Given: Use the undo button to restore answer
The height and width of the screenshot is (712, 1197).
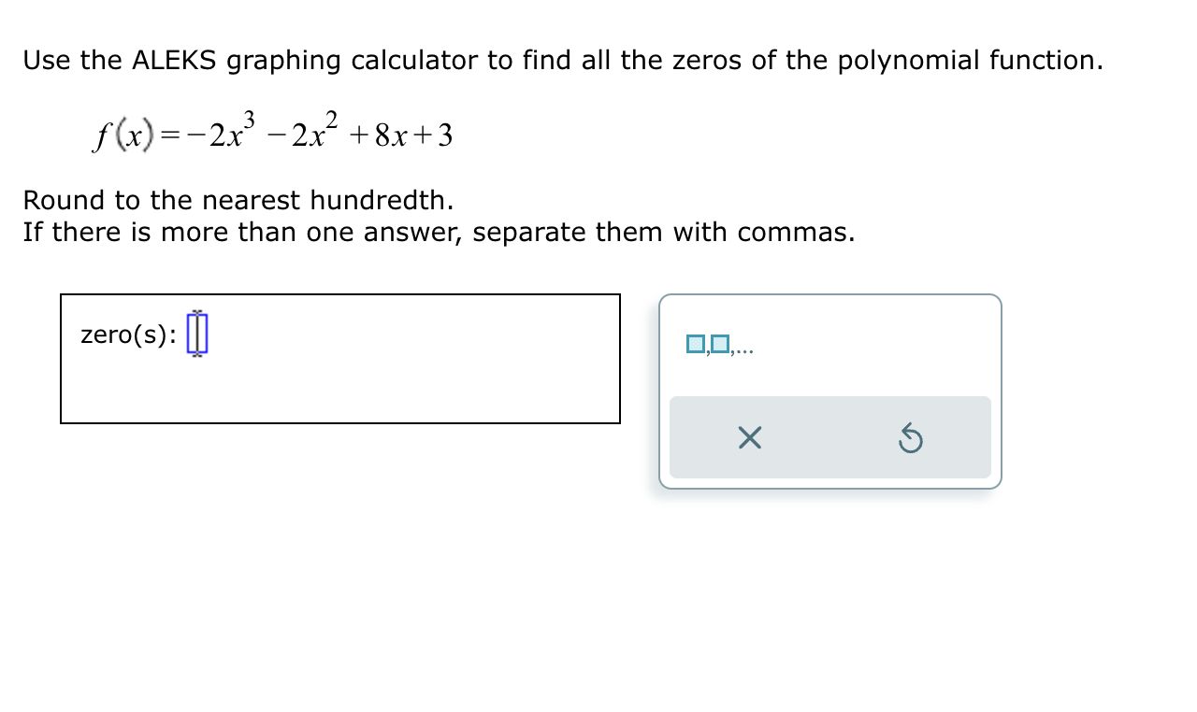Looking at the screenshot, I should point(911,437).
